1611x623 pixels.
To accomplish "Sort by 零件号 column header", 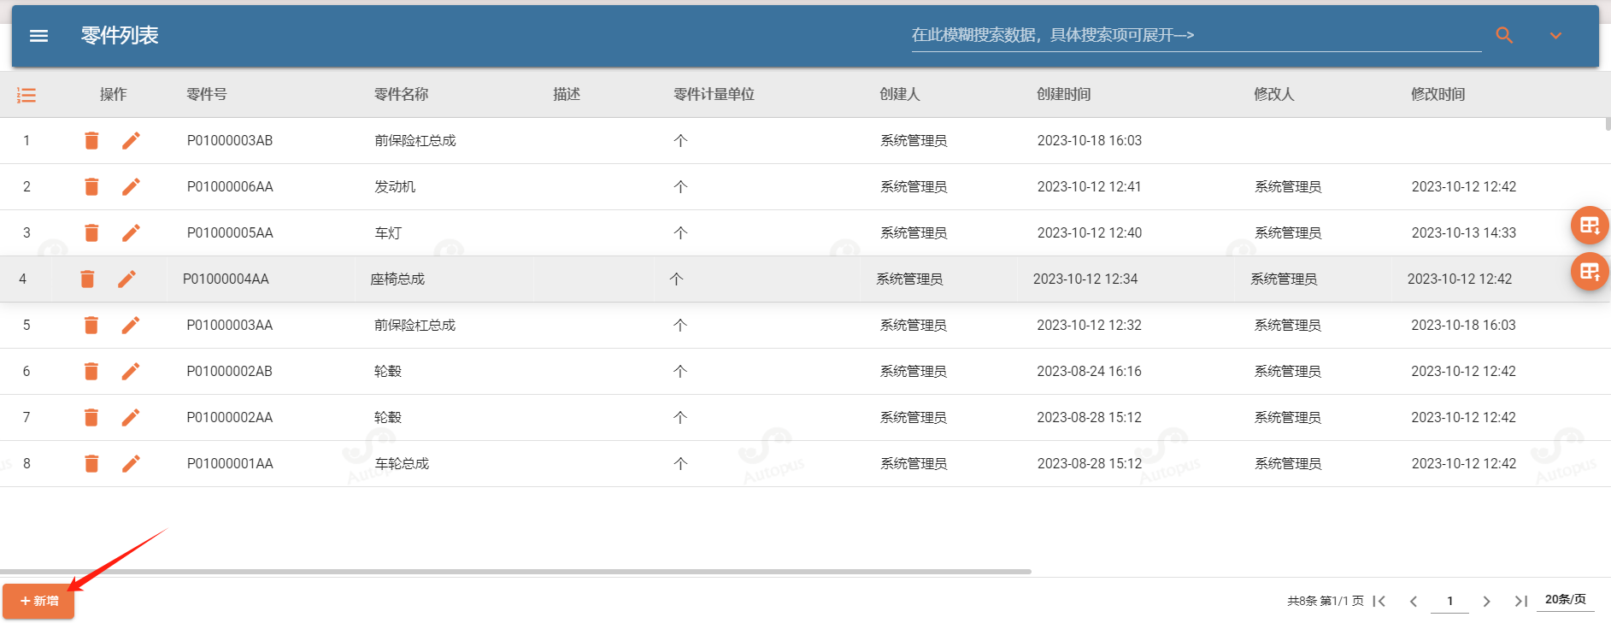I will [207, 94].
